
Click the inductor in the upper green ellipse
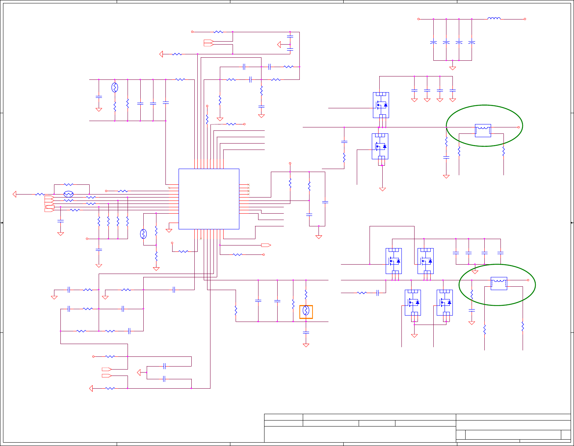coord(483,130)
